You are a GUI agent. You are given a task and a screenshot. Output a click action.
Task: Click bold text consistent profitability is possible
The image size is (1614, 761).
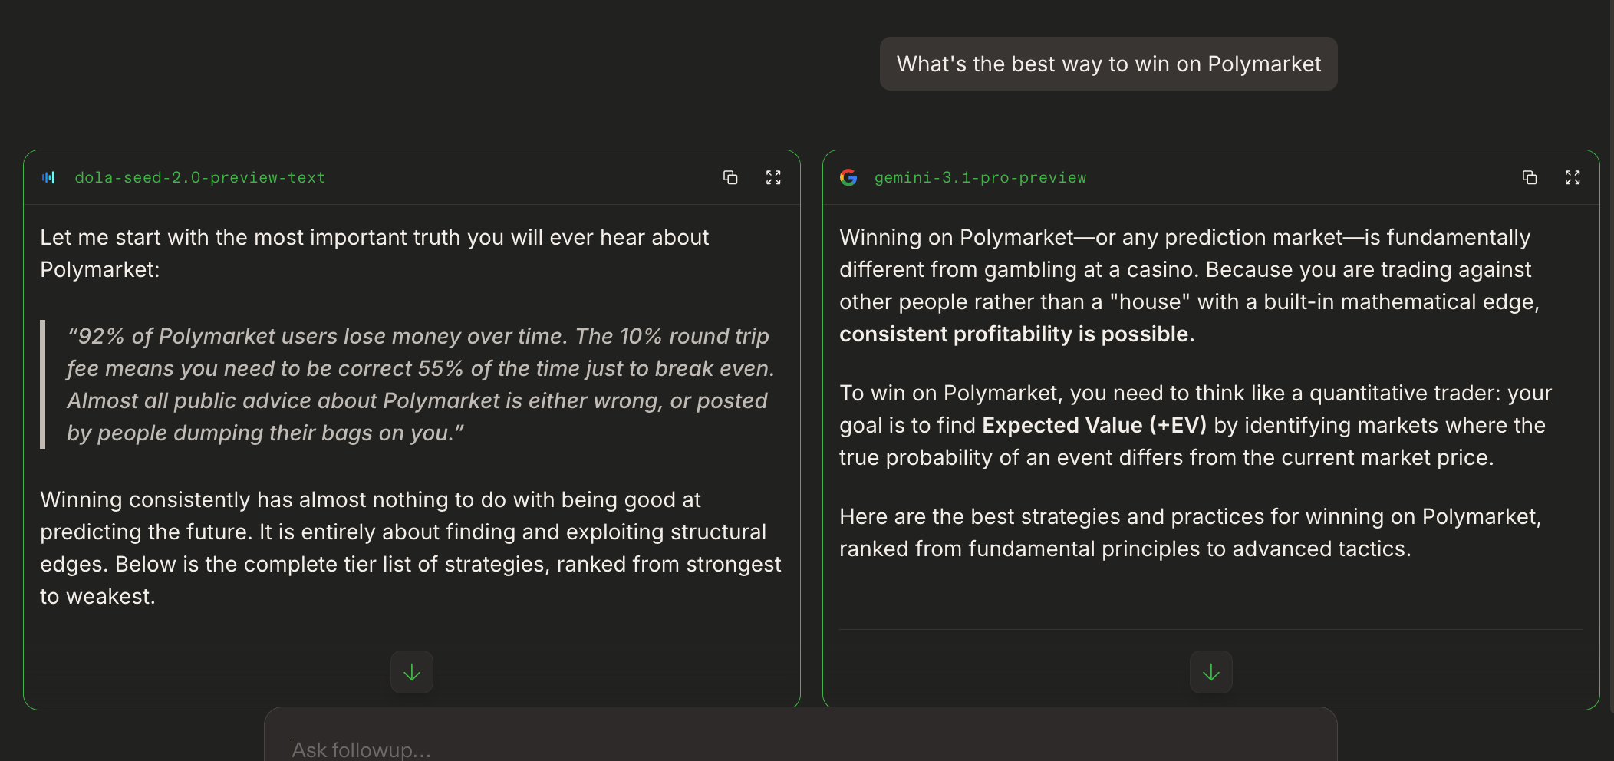[x=1017, y=334]
